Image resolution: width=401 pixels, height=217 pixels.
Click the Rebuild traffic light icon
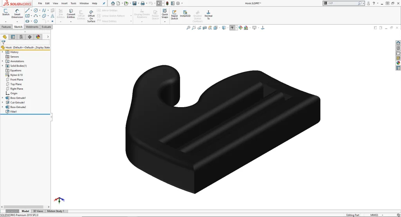tap(167, 3)
